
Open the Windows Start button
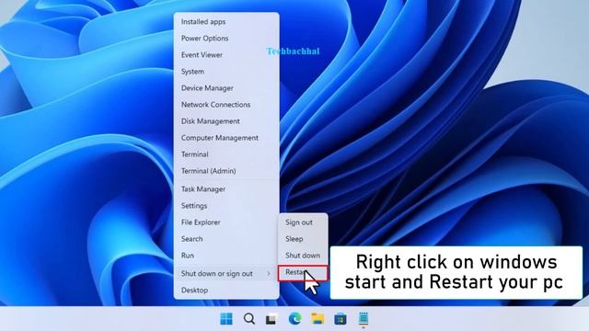[226, 319]
